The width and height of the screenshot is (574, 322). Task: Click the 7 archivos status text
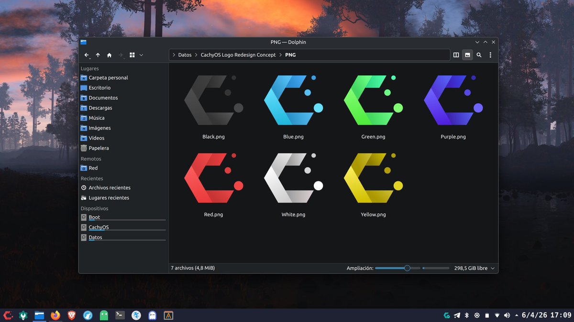(193, 268)
